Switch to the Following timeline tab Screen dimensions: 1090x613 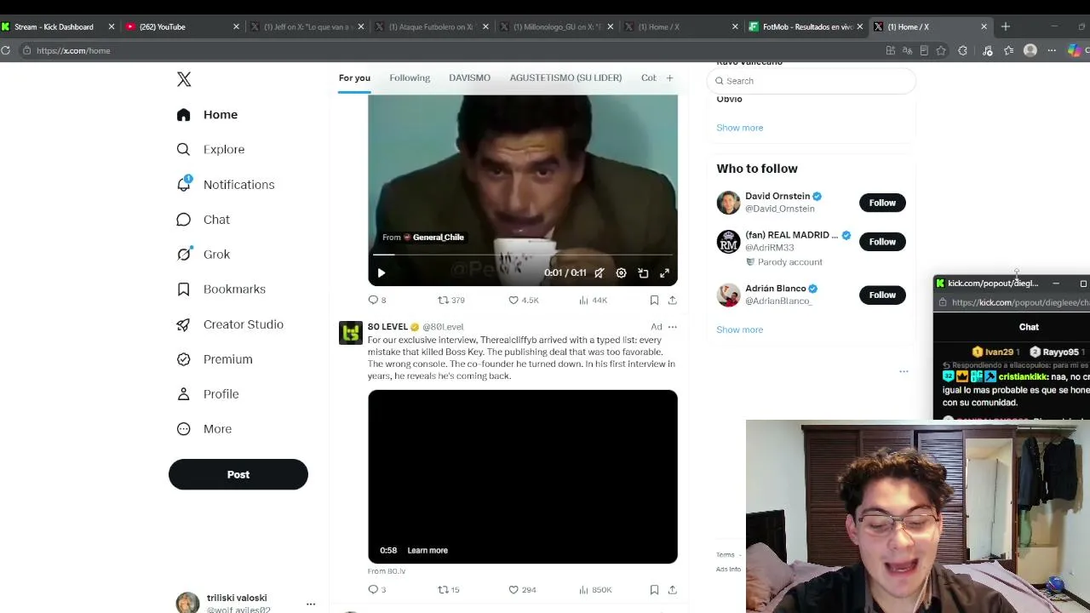coord(410,78)
